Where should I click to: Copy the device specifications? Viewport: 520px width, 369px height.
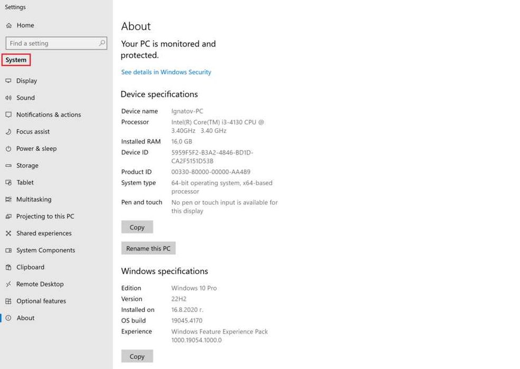[137, 227]
